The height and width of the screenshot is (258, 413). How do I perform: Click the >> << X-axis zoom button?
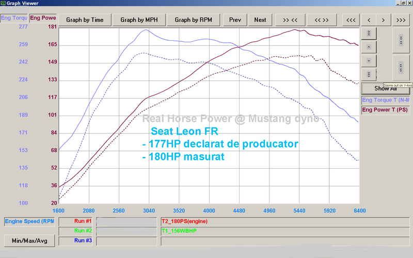click(290, 20)
